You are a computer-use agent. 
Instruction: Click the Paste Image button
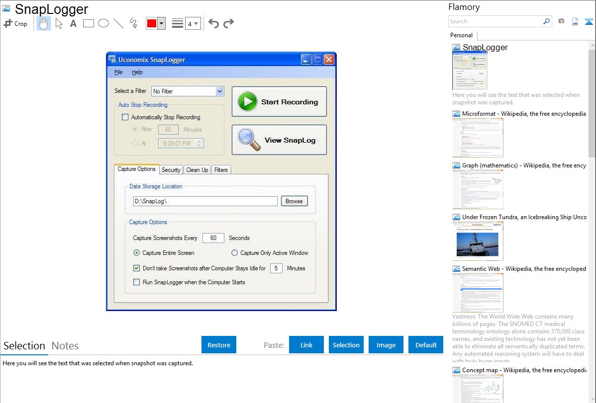[386, 345]
